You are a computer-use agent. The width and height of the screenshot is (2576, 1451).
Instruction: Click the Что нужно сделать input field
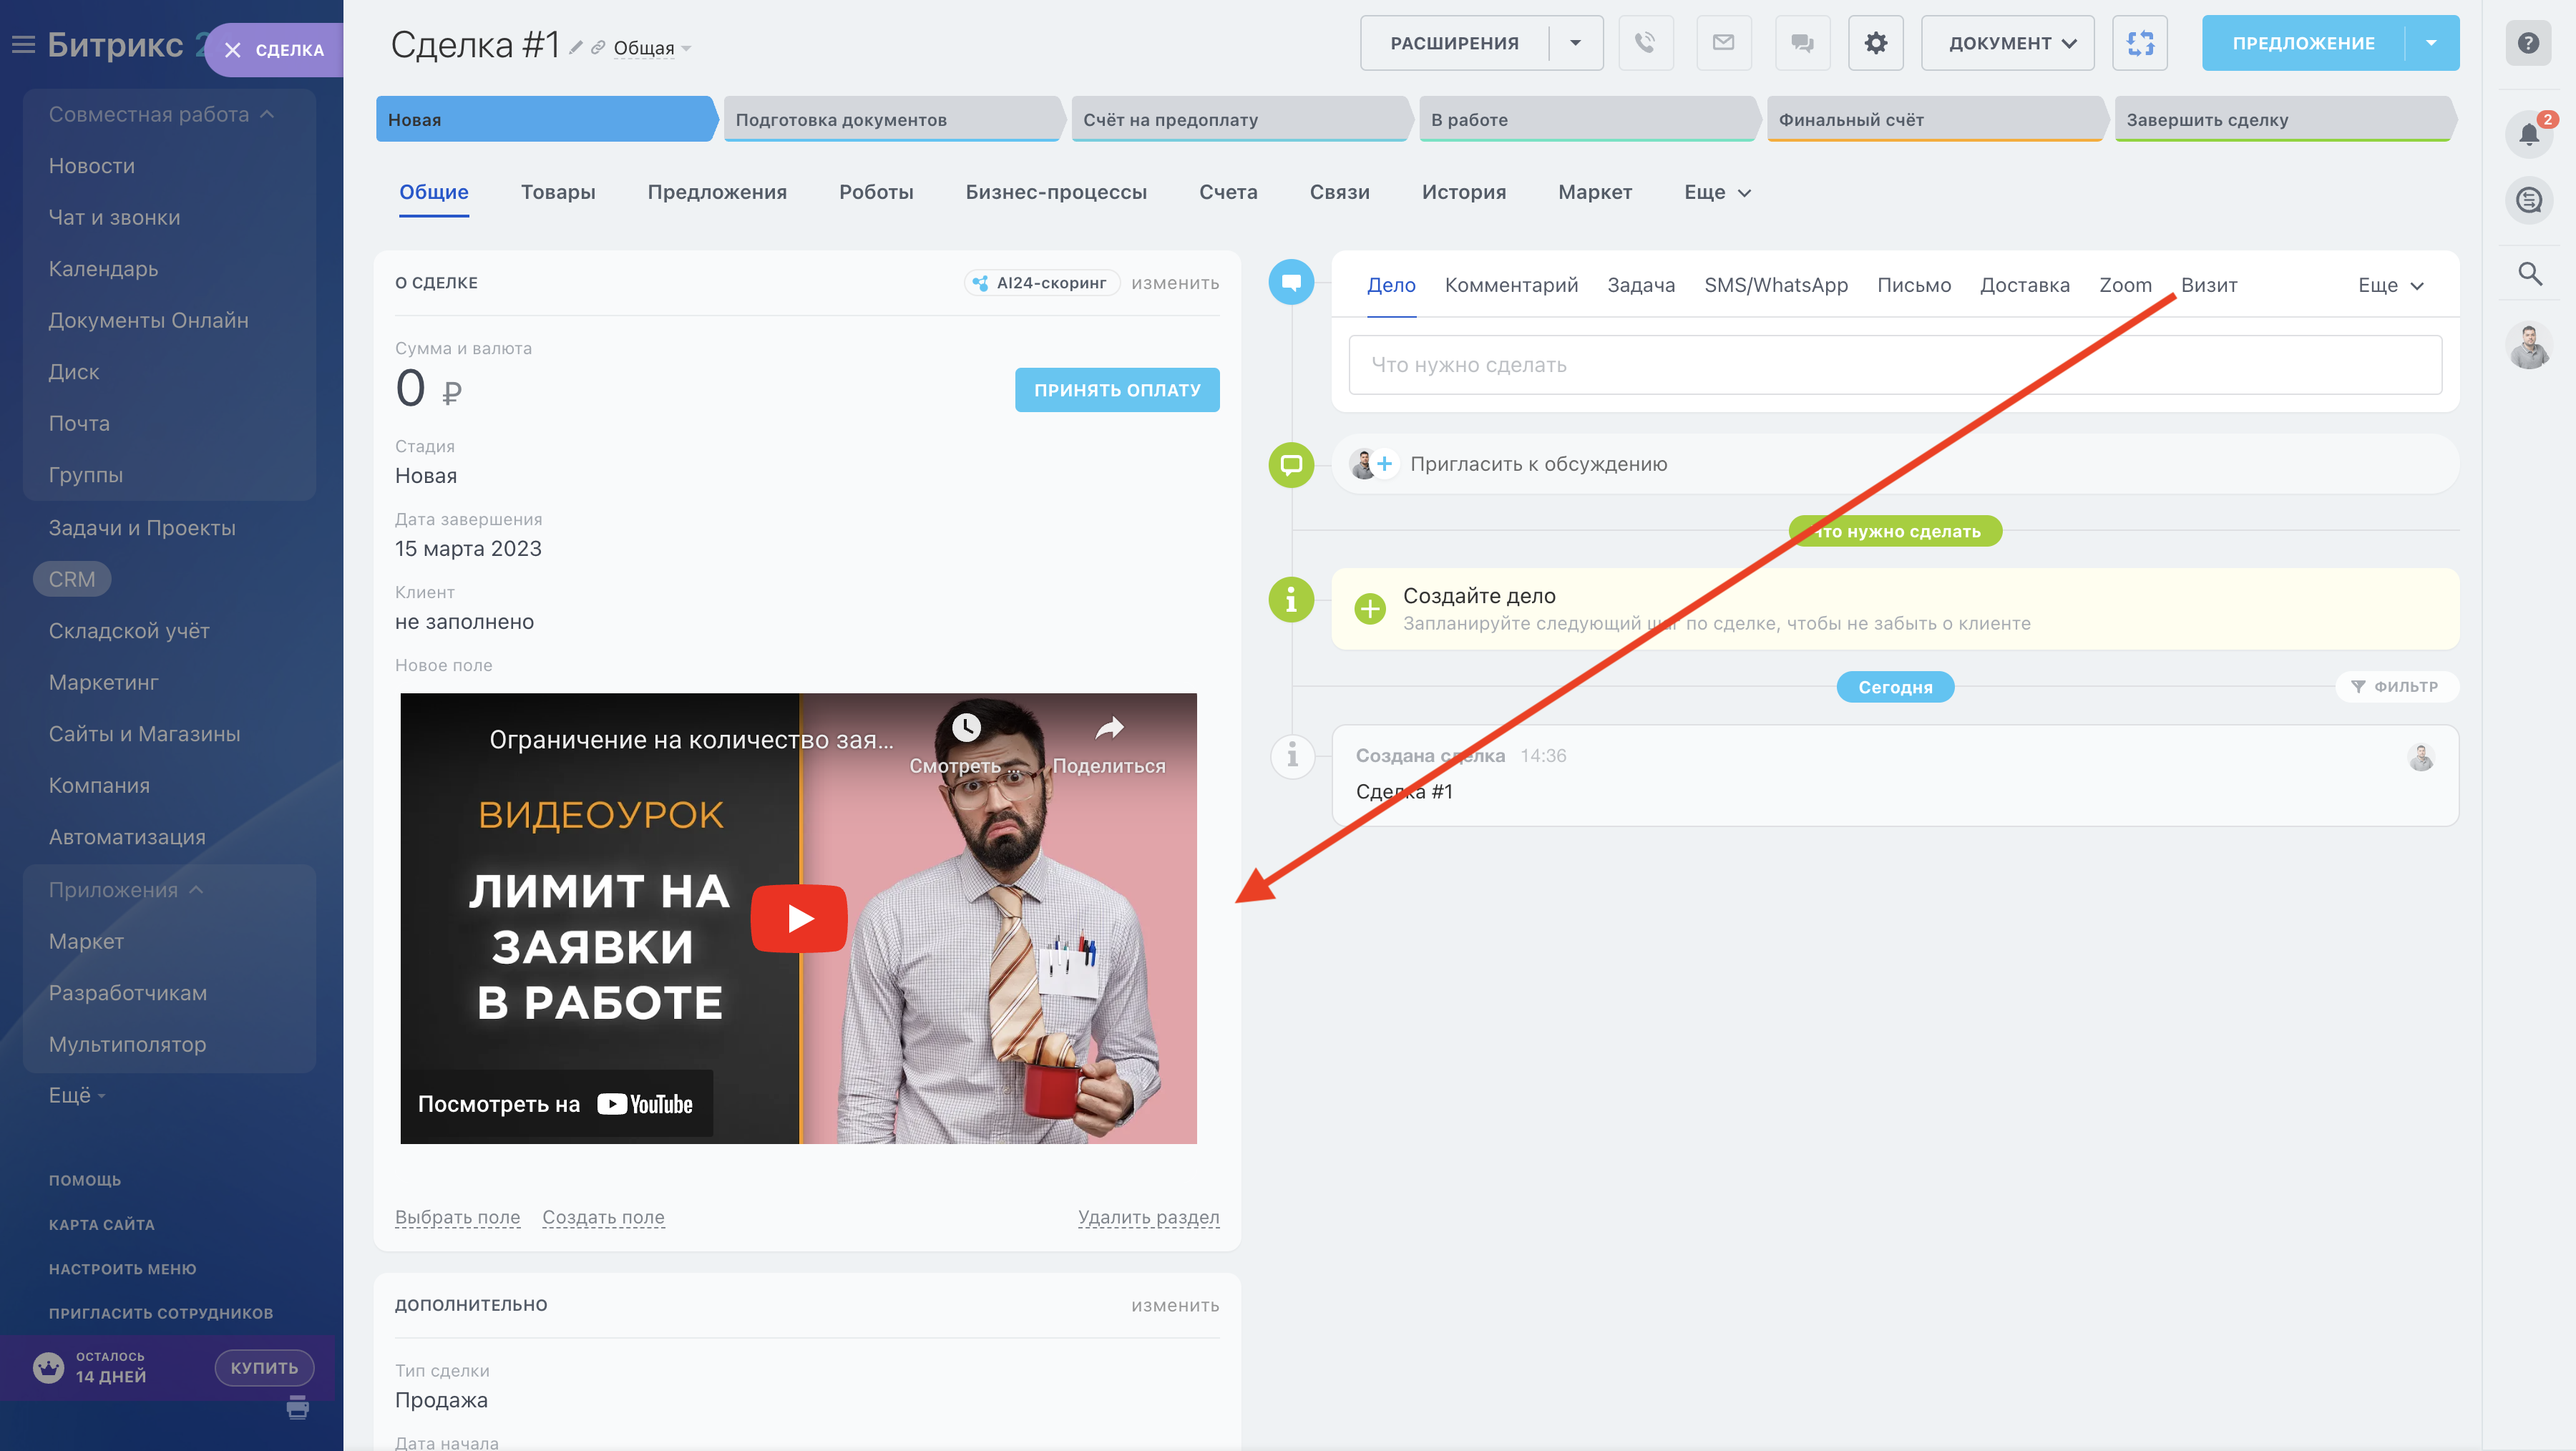coord(1894,365)
